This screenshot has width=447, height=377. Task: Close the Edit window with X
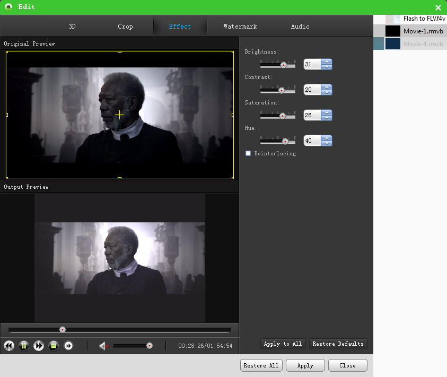point(438,7)
